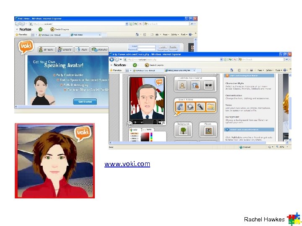
Task: Open Favorites in the Voki Home window
Action: tap(21, 35)
